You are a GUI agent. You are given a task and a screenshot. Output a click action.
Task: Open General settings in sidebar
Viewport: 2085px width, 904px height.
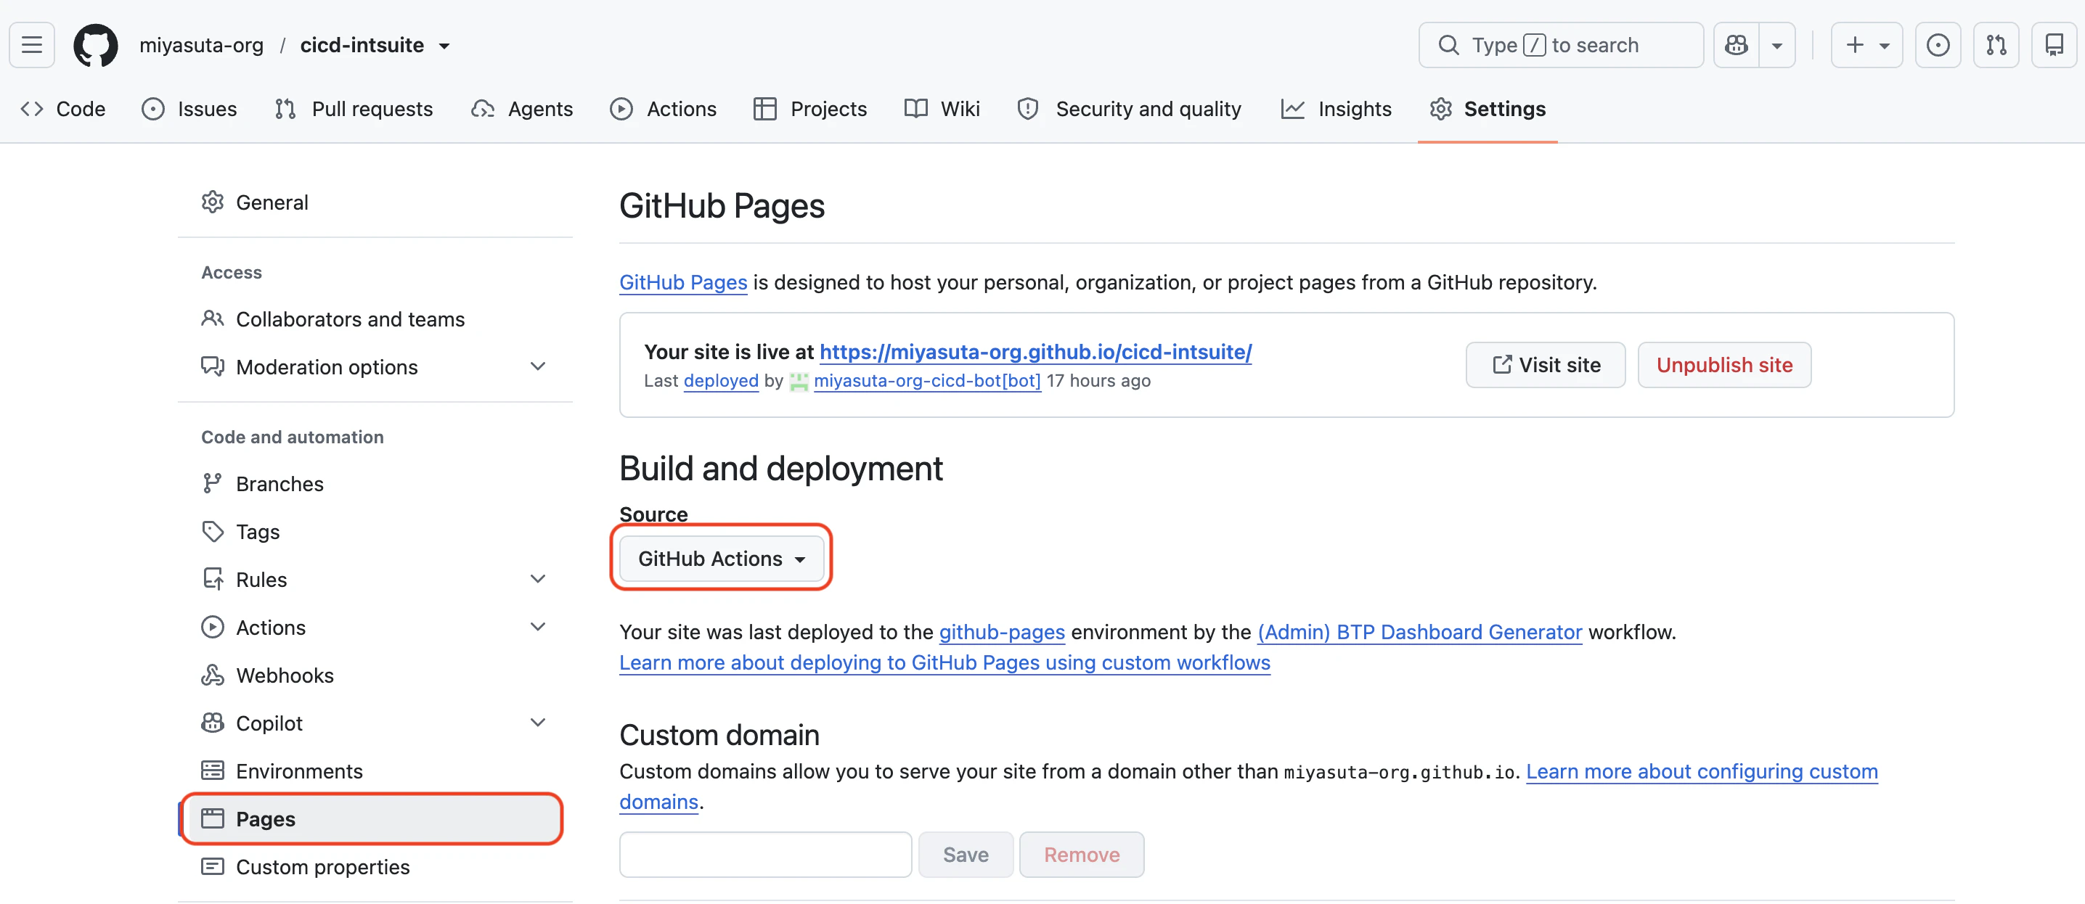375,202
